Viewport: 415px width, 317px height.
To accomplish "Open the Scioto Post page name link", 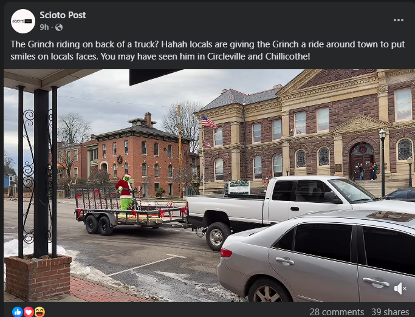I will [x=63, y=15].
